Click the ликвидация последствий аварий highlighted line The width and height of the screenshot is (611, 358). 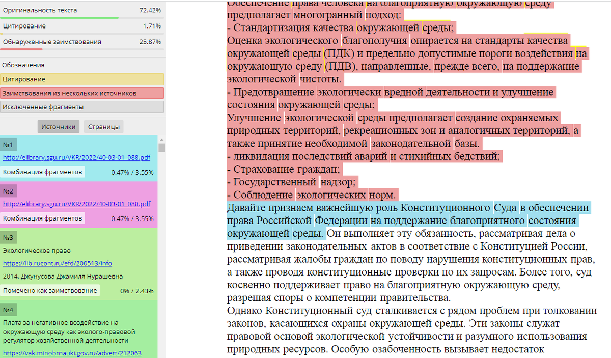tap(365, 156)
